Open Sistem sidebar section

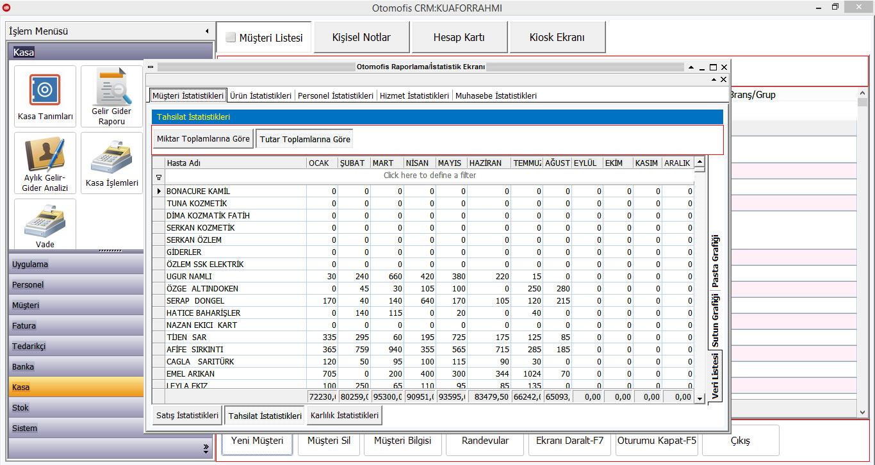point(76,428)
